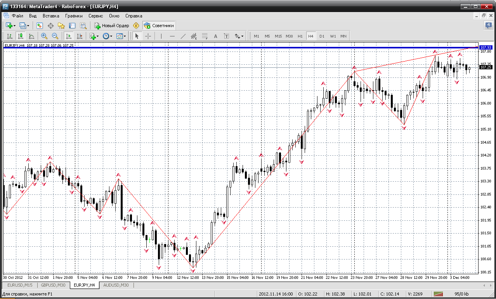Set timeframe to M15
Screen dimensions: 496x299
pos(278,36)
